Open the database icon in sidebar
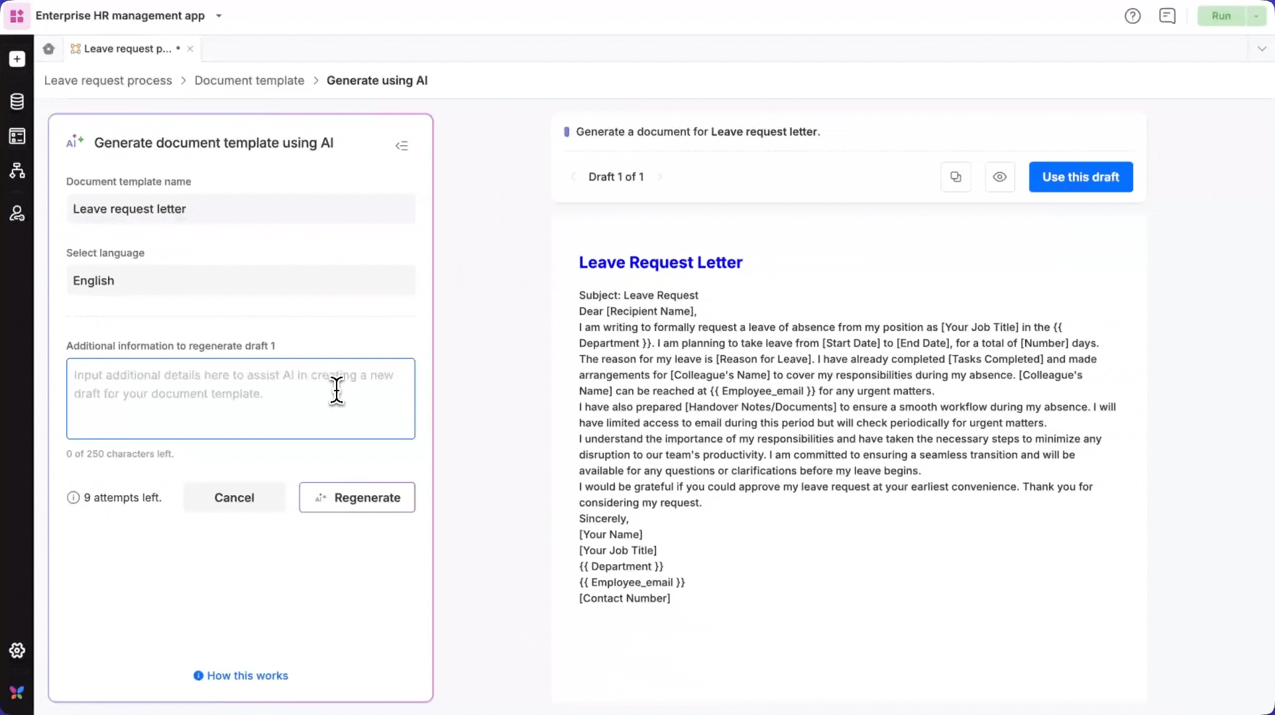1275x715 pixels. click(17, 101)
